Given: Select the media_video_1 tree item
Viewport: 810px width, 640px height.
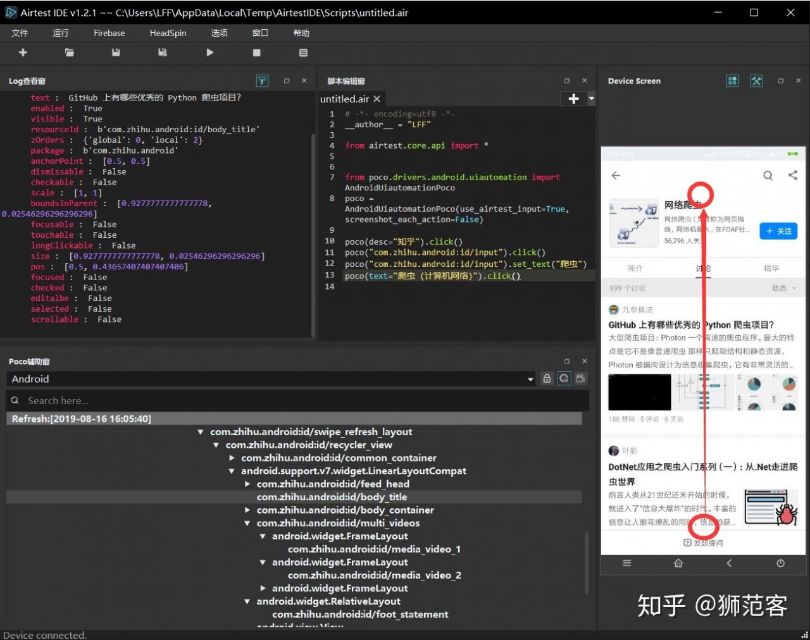Looking at the screenshot, I should coord(374,549).
